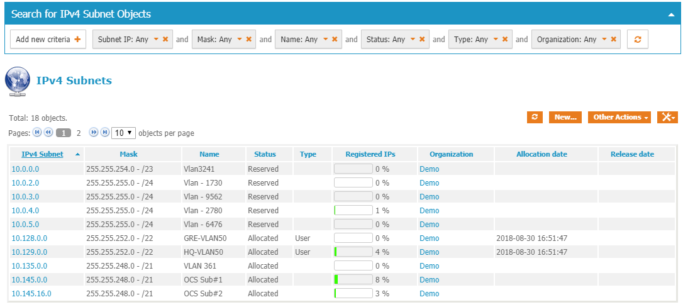The image size is (683, 307).
Task: Collapse the search panel header arrow
Action: [x=671, y=14]
